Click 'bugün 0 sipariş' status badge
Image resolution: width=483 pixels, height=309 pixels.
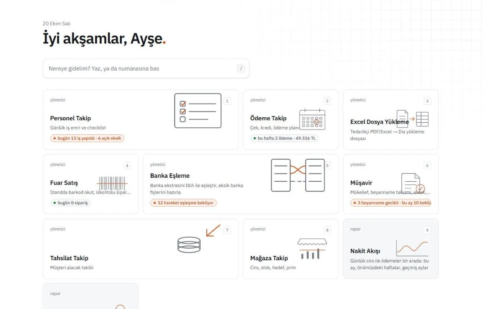pyautogui.click(x=71, y=203)
